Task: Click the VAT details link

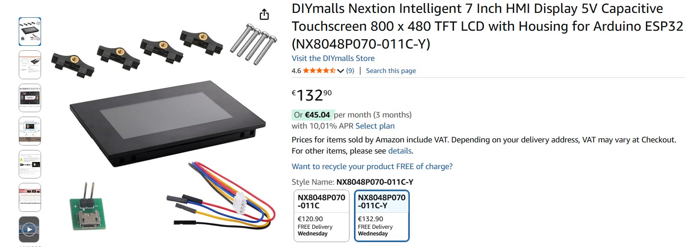Action: point(400,151)
